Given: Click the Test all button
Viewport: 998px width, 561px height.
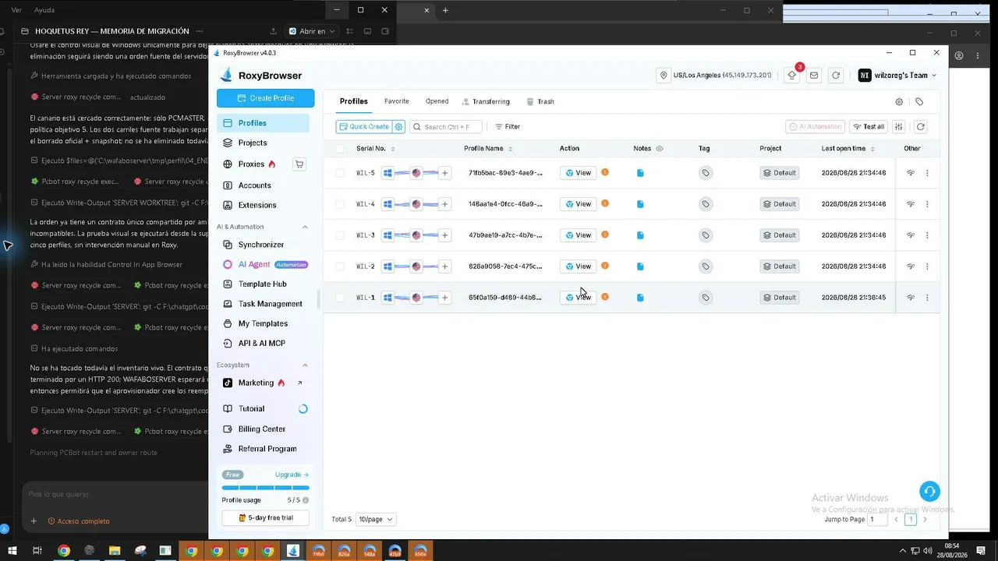Looking at the screenshot, I should tap(868, 127).
